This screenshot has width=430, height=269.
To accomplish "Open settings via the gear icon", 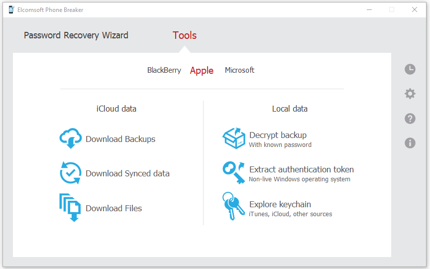I will pos(410,94).
